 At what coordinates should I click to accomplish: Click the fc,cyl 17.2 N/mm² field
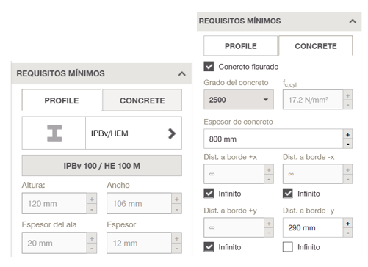(x=313, y=100)
